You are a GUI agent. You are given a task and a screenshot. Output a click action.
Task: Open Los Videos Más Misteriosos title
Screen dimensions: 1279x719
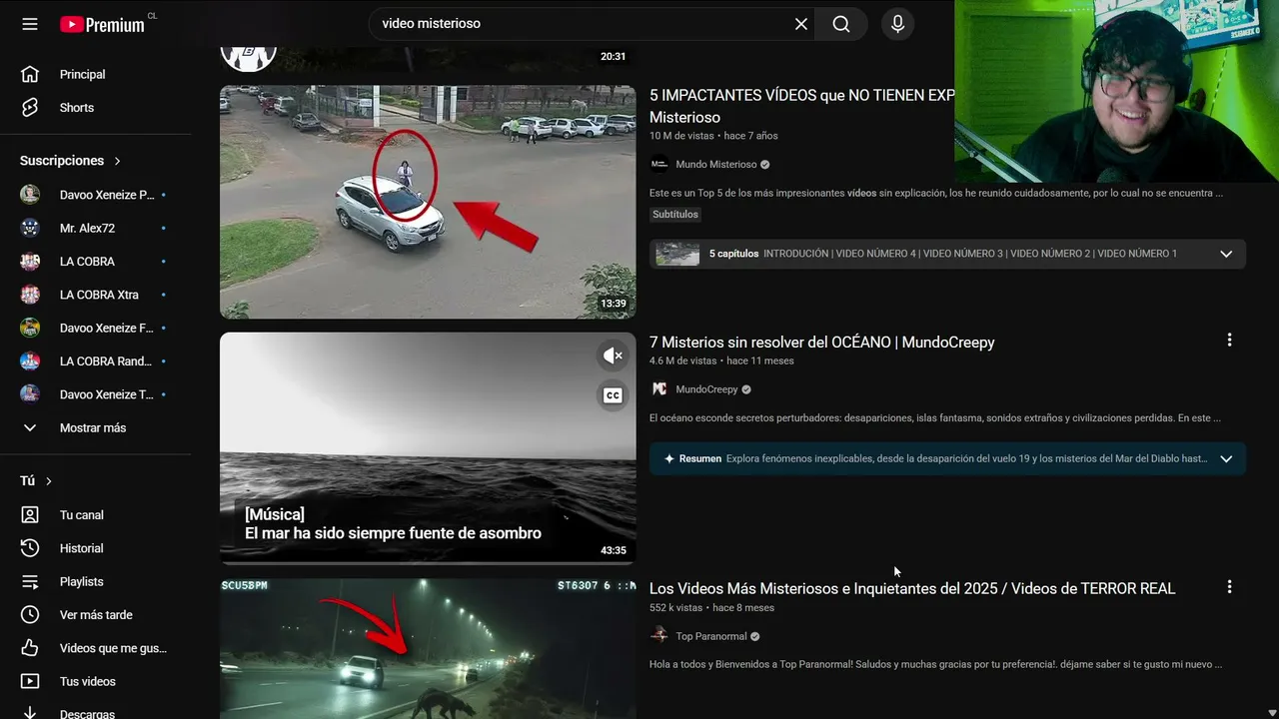coord(912,589)
